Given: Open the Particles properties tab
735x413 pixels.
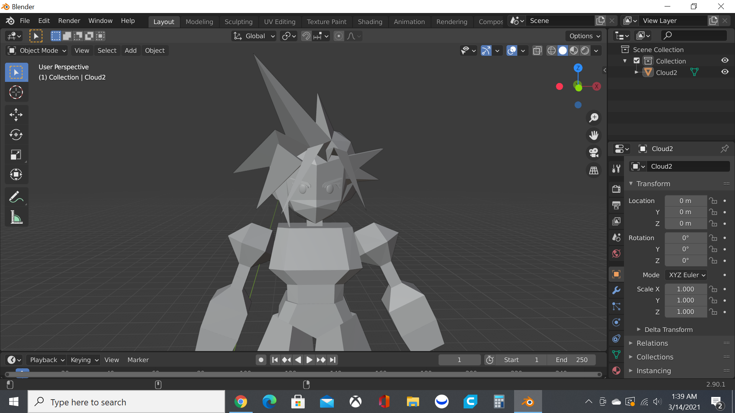Looking at the screenshot, I should pyautogui.click(x=616, y=306).
